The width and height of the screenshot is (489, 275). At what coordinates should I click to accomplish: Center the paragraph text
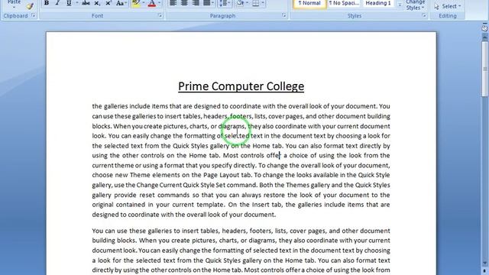[x=184, y=3]
